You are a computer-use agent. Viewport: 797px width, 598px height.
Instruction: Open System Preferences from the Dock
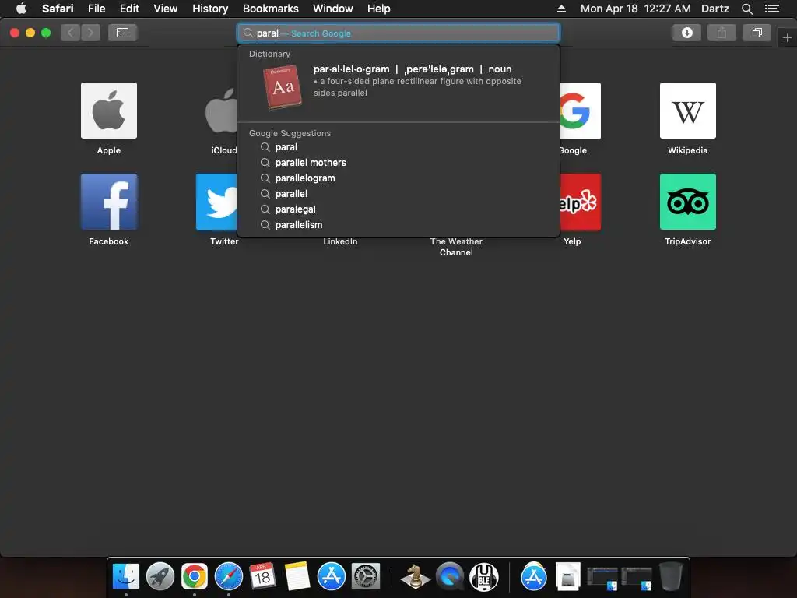point(366,577)
